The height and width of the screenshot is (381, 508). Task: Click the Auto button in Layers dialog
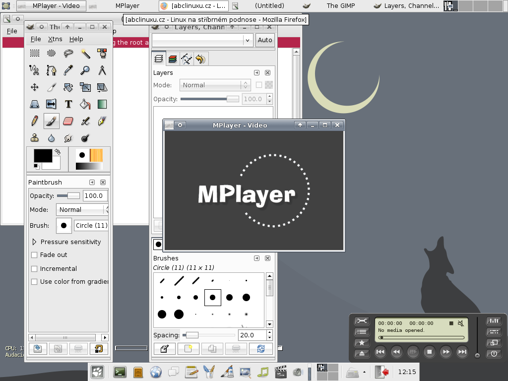coord(265,40)
